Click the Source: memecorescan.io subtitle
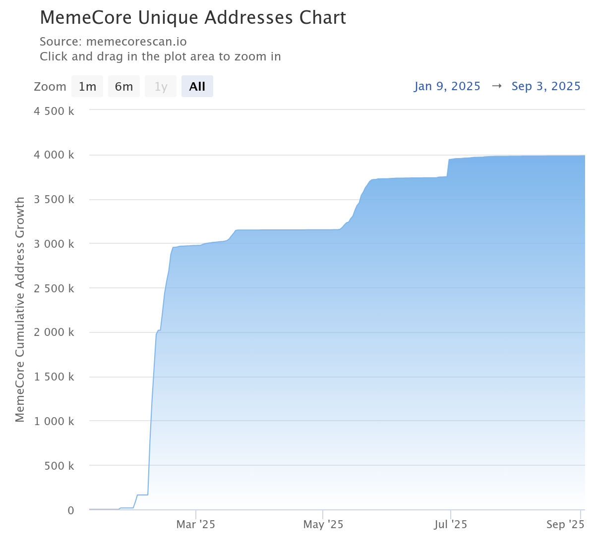595x545 pixels. point(113,42)
